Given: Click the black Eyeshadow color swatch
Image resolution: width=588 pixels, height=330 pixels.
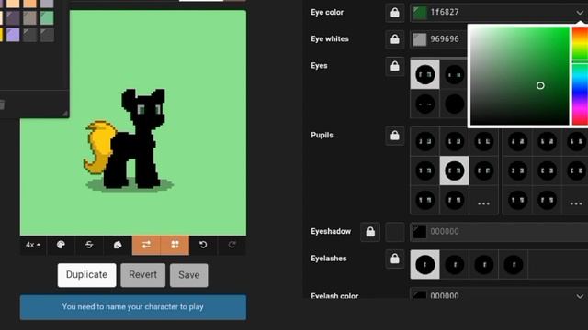Looking at the screenshot, I should pyautogui.click(x=420, y=232).
